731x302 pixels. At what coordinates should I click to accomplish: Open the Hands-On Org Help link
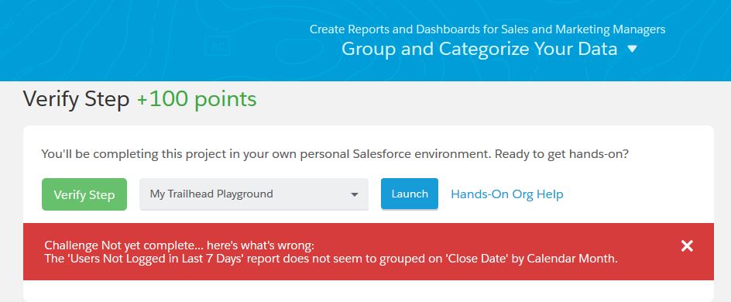coord(506,194)
